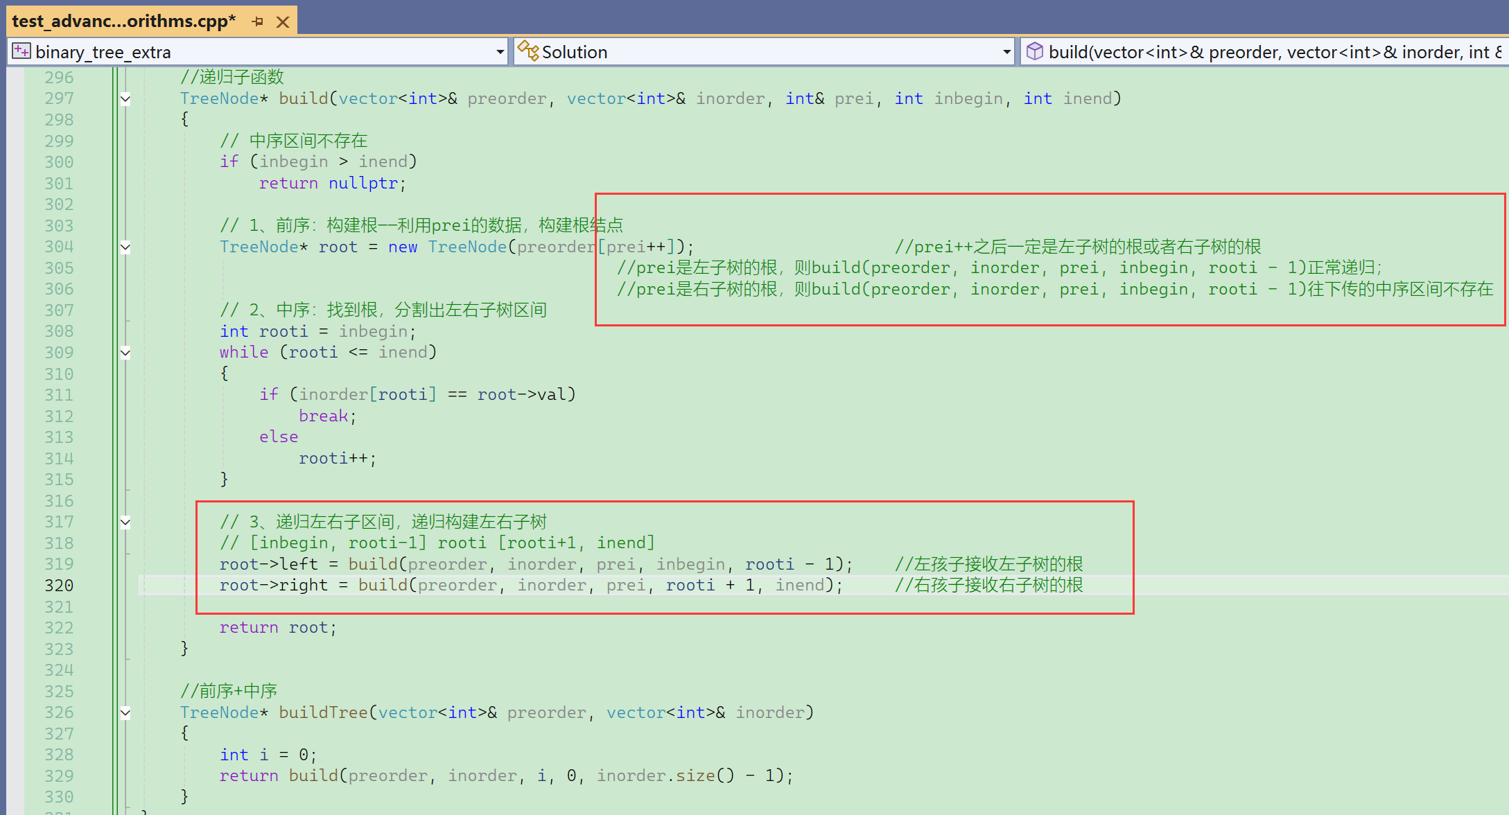Collapse the build function at line 297
The width and height of the screenshot is (1509, 815).
tap(125, 99)
